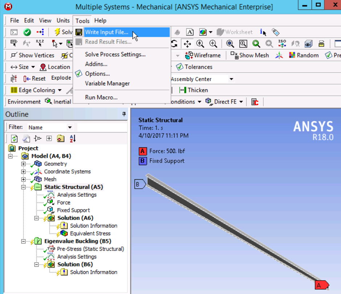Click the Zoom to Fit magnifier icon

(230, 44)
